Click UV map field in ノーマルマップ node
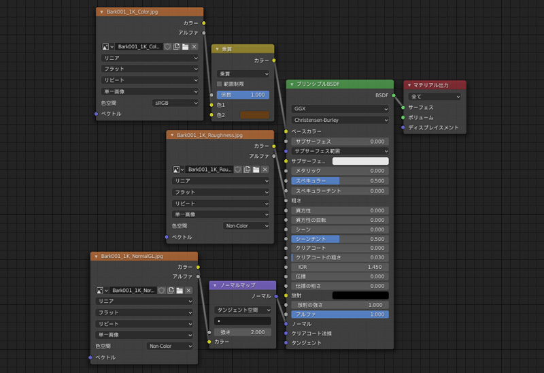Image resolution: width=544 pixels, height=373 pixels. pyautogui.click(x=243, y=321)
